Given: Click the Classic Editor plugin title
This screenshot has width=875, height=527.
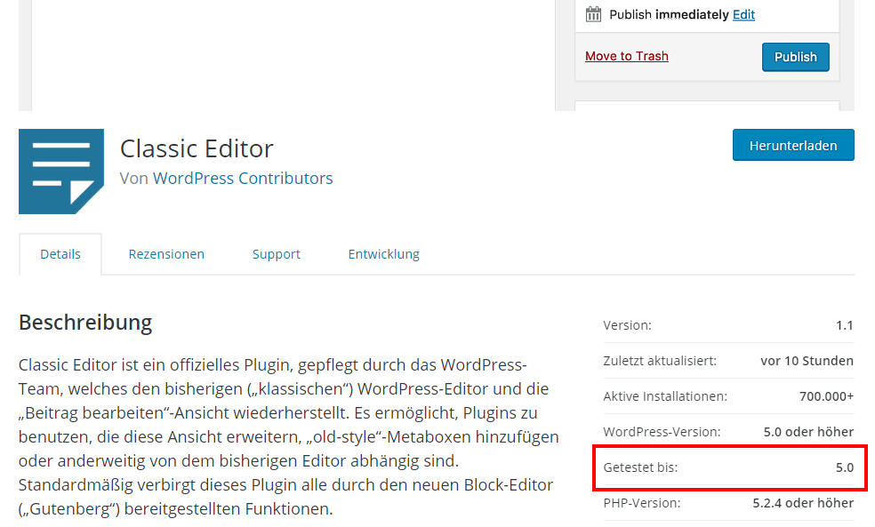Looking at the screenshot, I should [197, 148].
